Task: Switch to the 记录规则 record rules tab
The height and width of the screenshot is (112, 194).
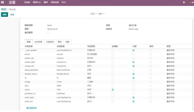Action: click(50, 42)
